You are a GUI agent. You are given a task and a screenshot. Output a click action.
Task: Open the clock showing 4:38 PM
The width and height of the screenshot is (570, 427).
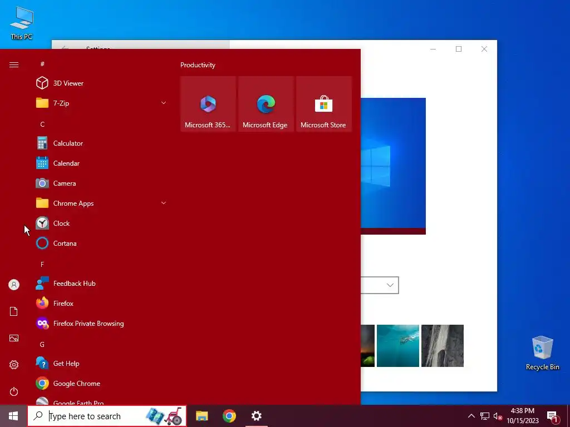tap(523, 416)
